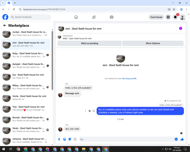Click the More Options button
The height and width of the screenshot is (152, 190).
153,43
